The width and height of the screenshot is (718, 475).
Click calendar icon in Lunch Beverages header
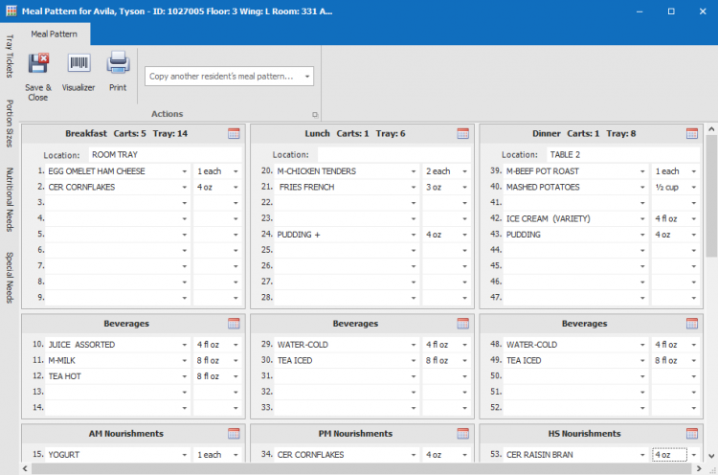(x=463, y=324)
